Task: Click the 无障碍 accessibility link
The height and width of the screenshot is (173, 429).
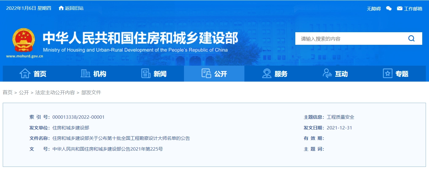Action: tap(373, 9)
